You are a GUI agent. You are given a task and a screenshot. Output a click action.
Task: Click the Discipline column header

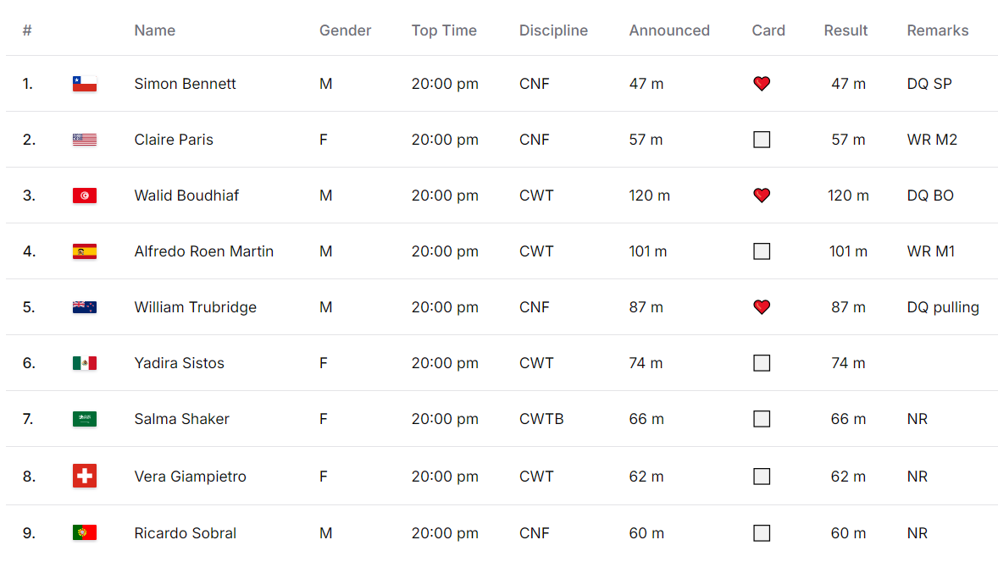click(553, 30)
